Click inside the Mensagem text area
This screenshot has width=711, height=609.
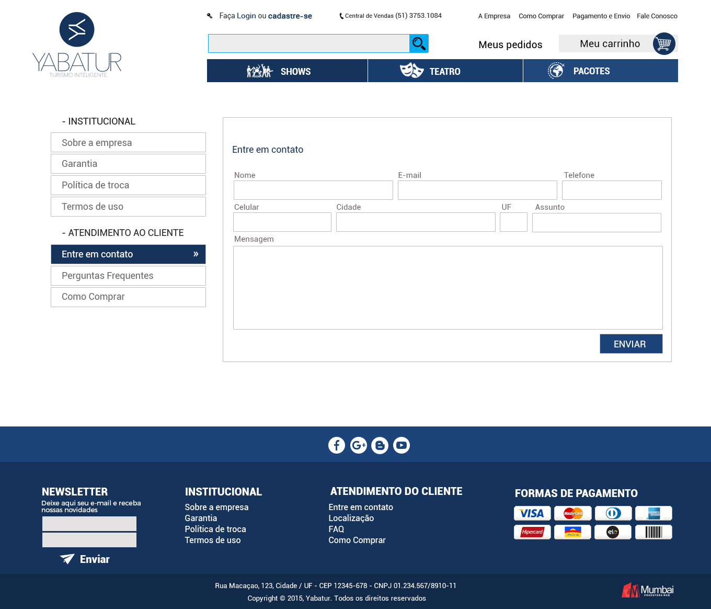click(x=448, y=287)
